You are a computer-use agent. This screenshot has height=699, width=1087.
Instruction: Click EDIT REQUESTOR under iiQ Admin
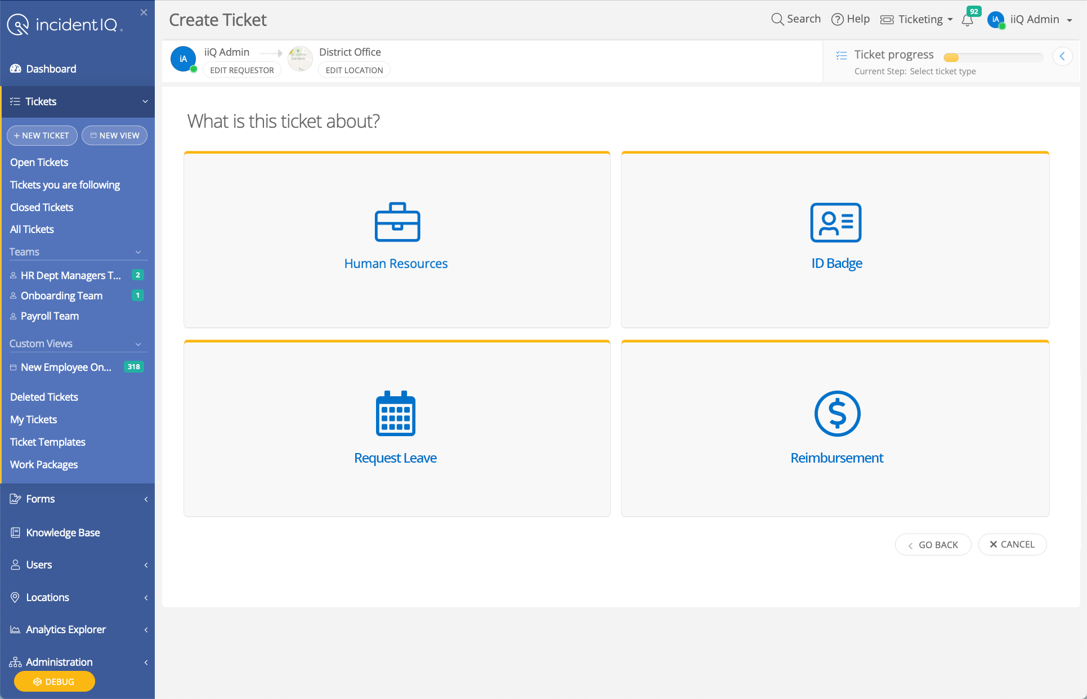click(241, 70)
